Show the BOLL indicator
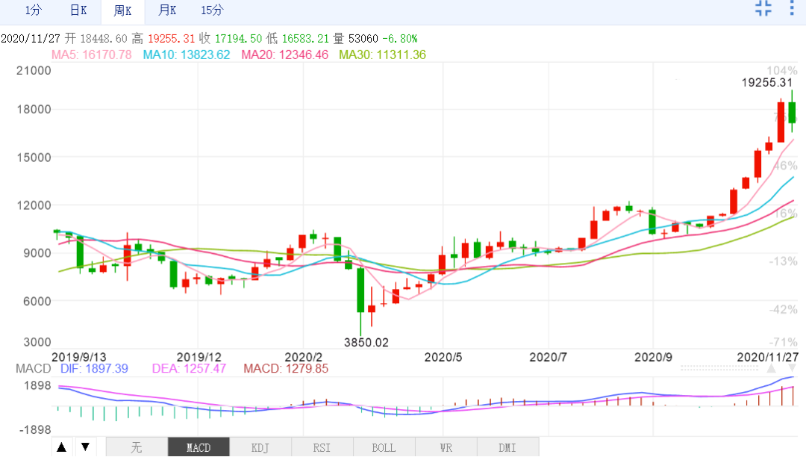 click(x=384, y=447)
